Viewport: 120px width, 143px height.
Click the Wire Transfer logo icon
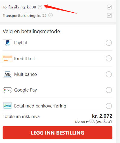(x=7, y=106)
